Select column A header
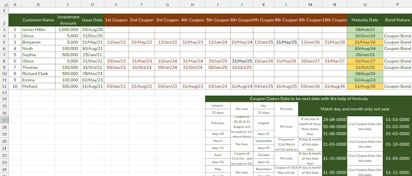This screenshot has height=176, width=412. [15, 5]
